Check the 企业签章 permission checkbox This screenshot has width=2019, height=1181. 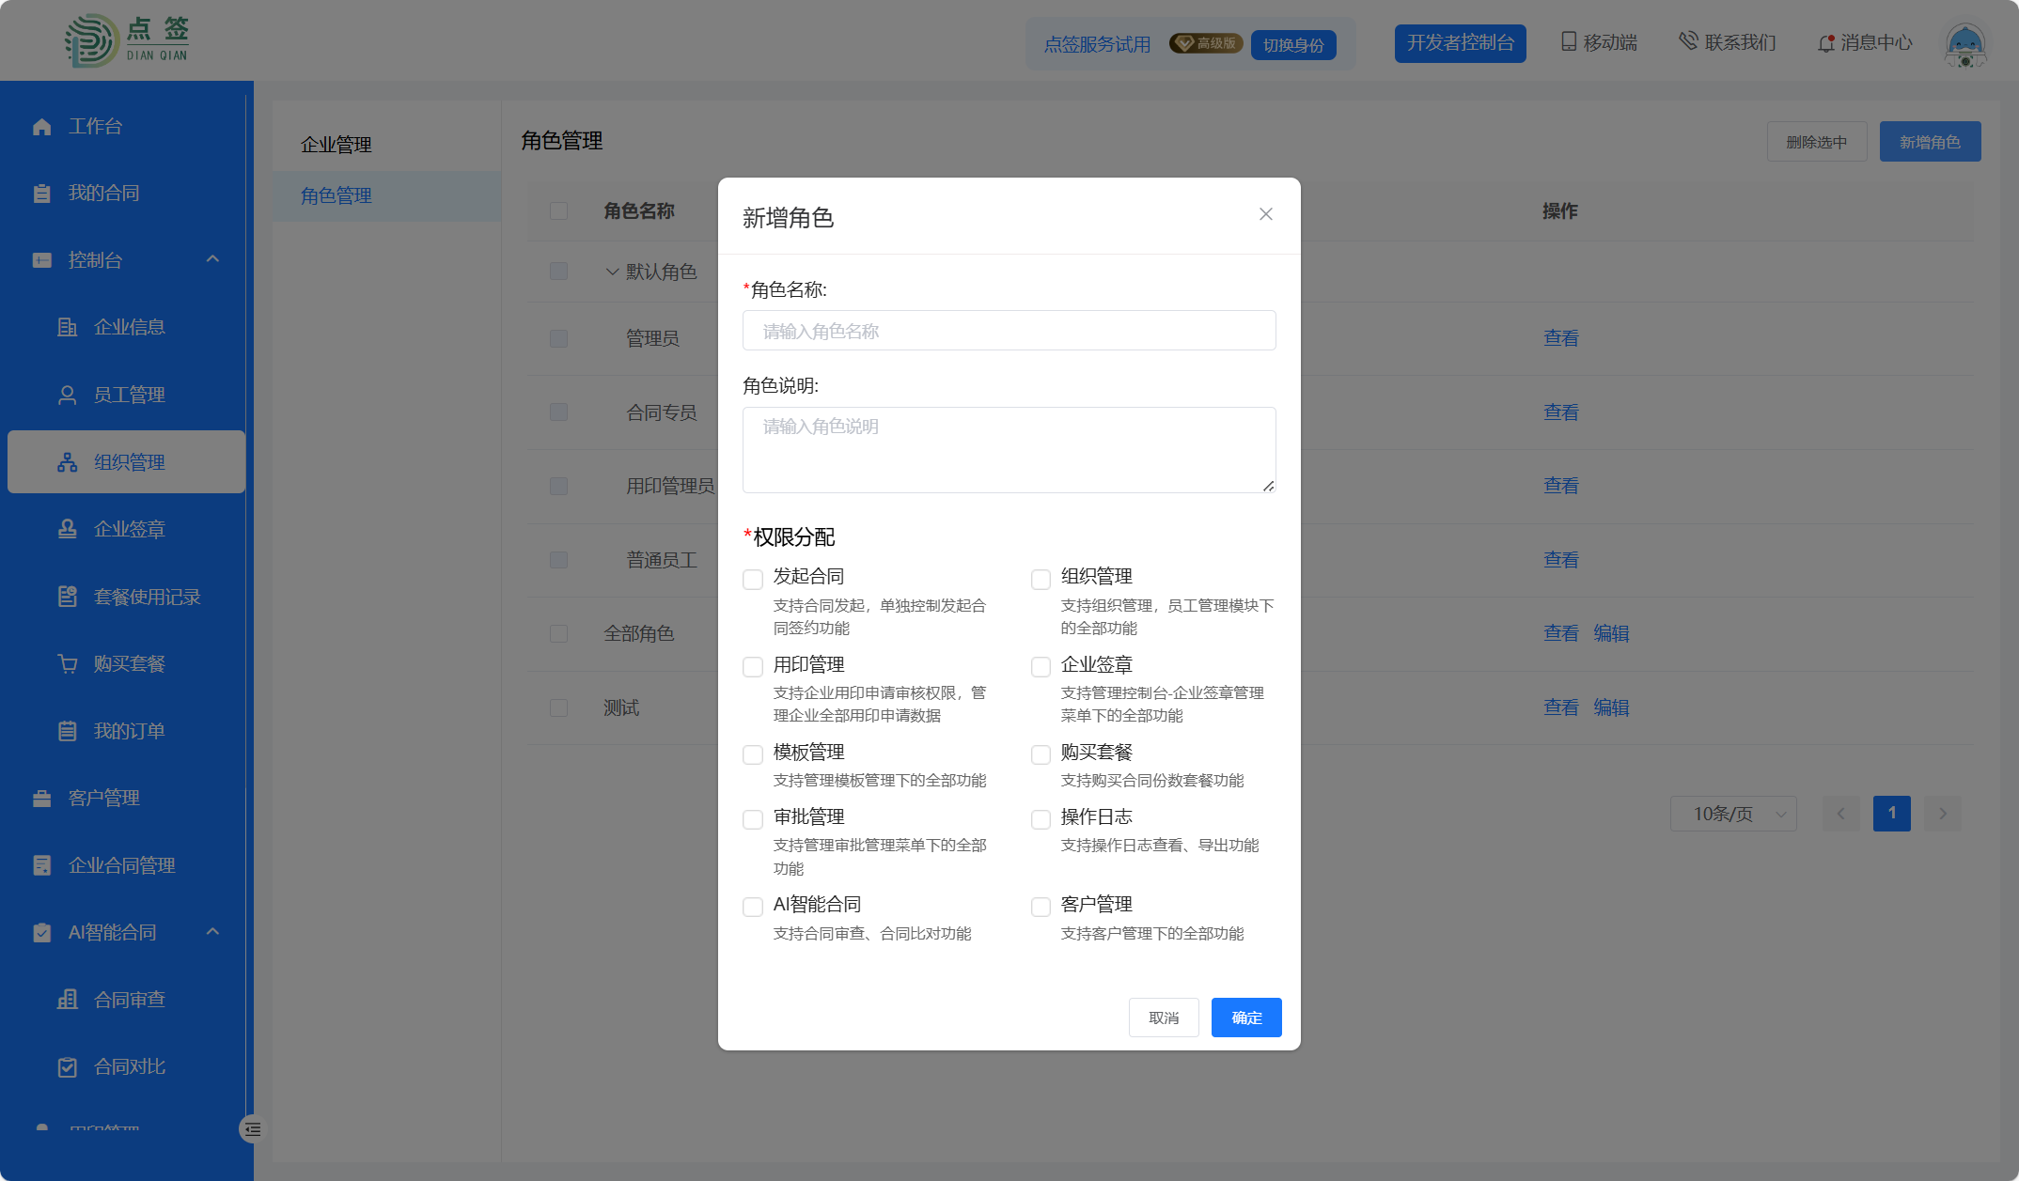coord(1041,667)
